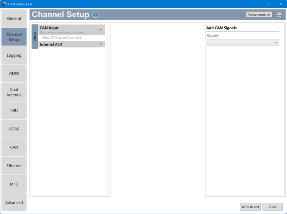Open the Advanced tab
This screenshot has width=287, height=214.
[14, 203]
